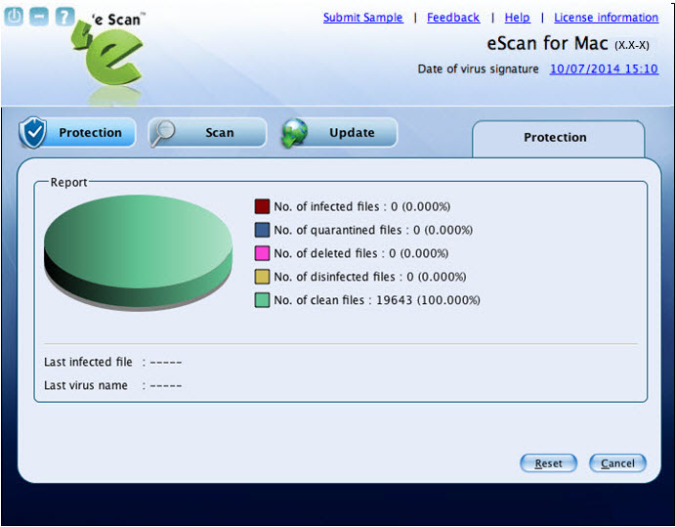
Task: Click the 'Report' group title
Action: pos(69,182)
